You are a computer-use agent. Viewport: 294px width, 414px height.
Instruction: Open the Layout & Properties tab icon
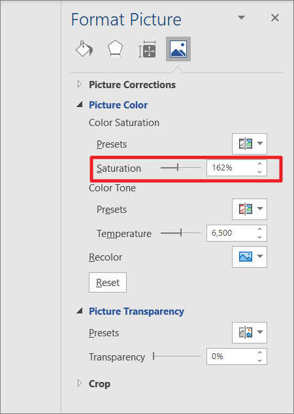click(x=148, y=49)
